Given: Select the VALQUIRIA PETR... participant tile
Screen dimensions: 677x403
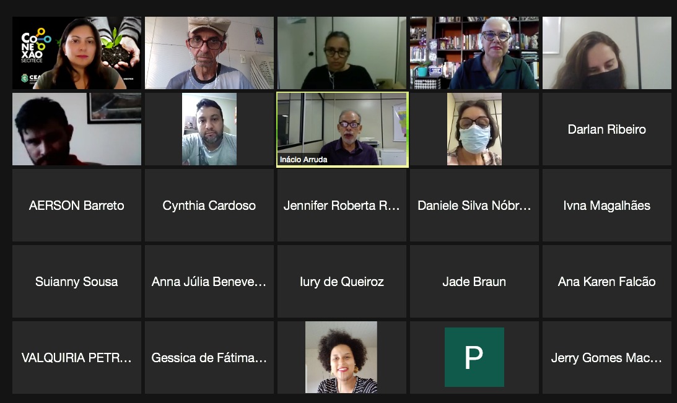Looking at the screenshot, I should [x=77, y=357].
